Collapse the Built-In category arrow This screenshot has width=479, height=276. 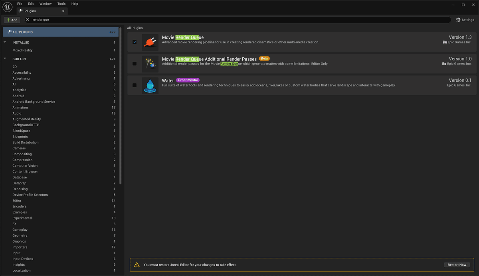pos(5,59)
